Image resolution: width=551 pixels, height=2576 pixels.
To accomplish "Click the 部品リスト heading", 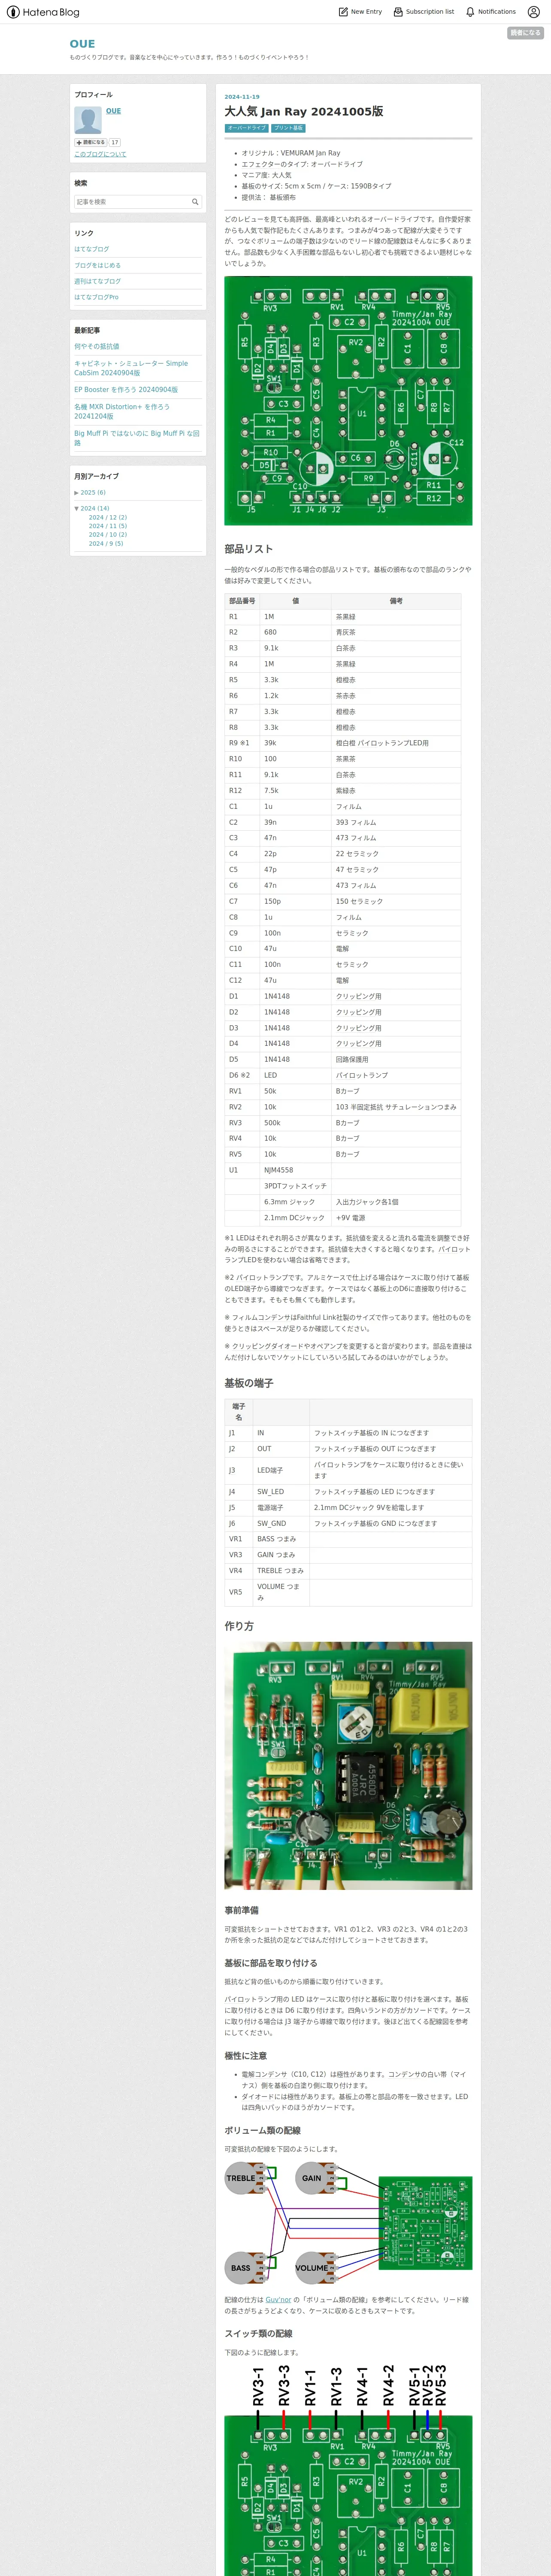I will point(248,549).
